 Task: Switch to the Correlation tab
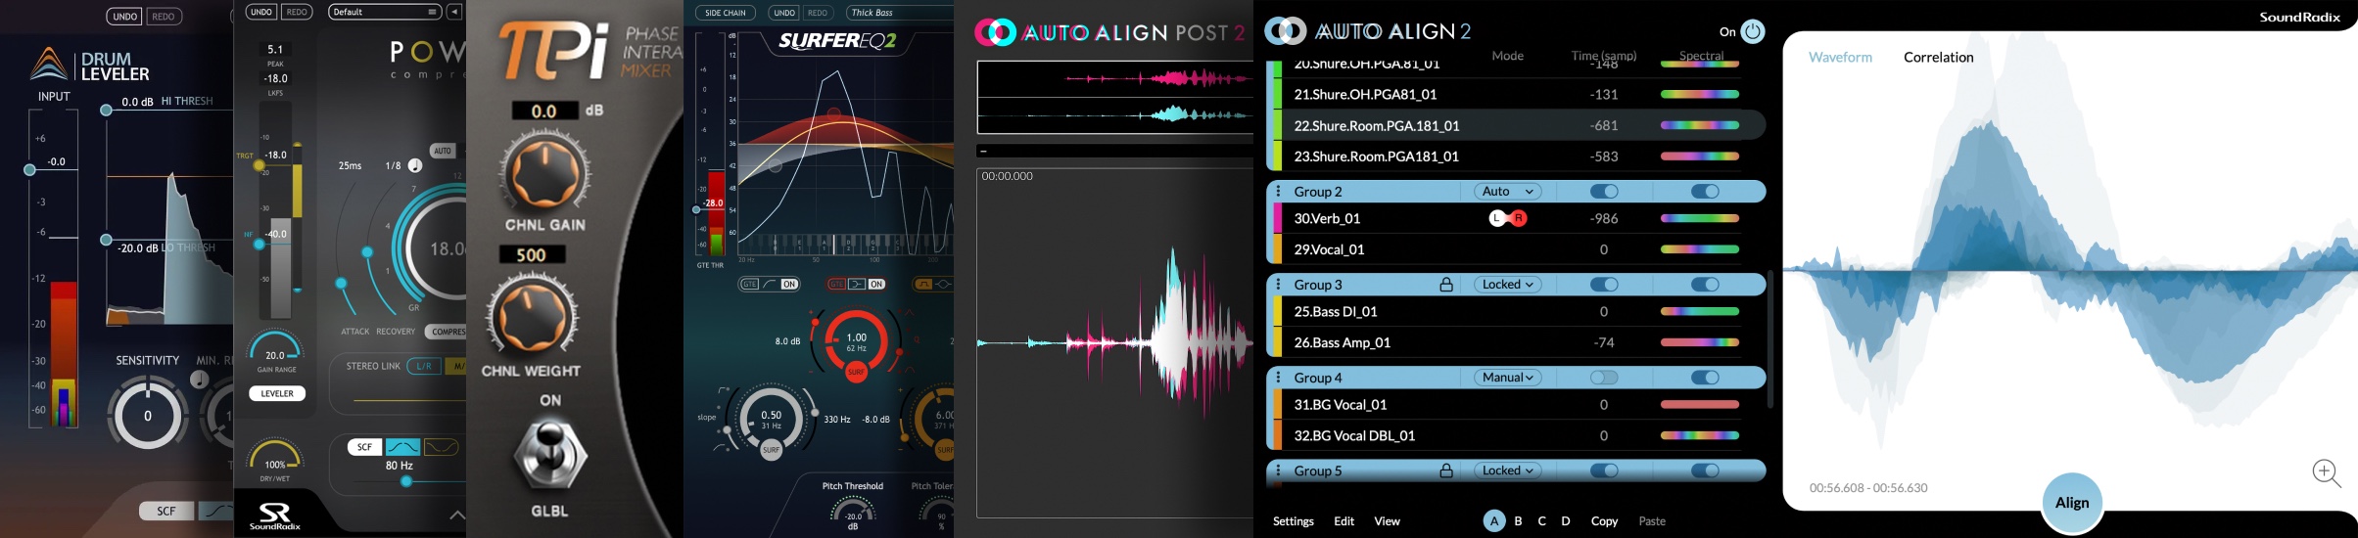[x=1938, y=57]
